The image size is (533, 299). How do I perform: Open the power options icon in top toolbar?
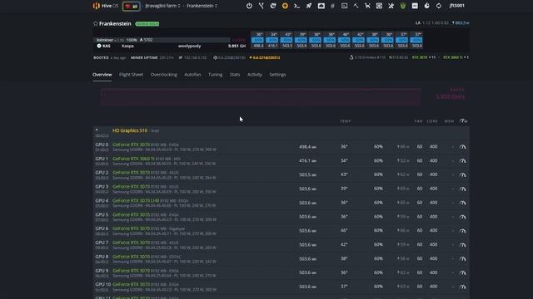coord(249,6)
